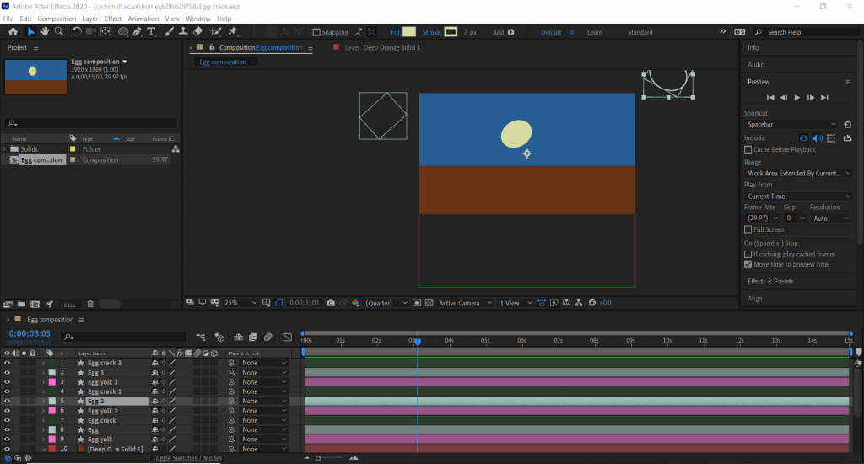
Task: Click the Home icon in toolbar
Action: coord(13,32)
